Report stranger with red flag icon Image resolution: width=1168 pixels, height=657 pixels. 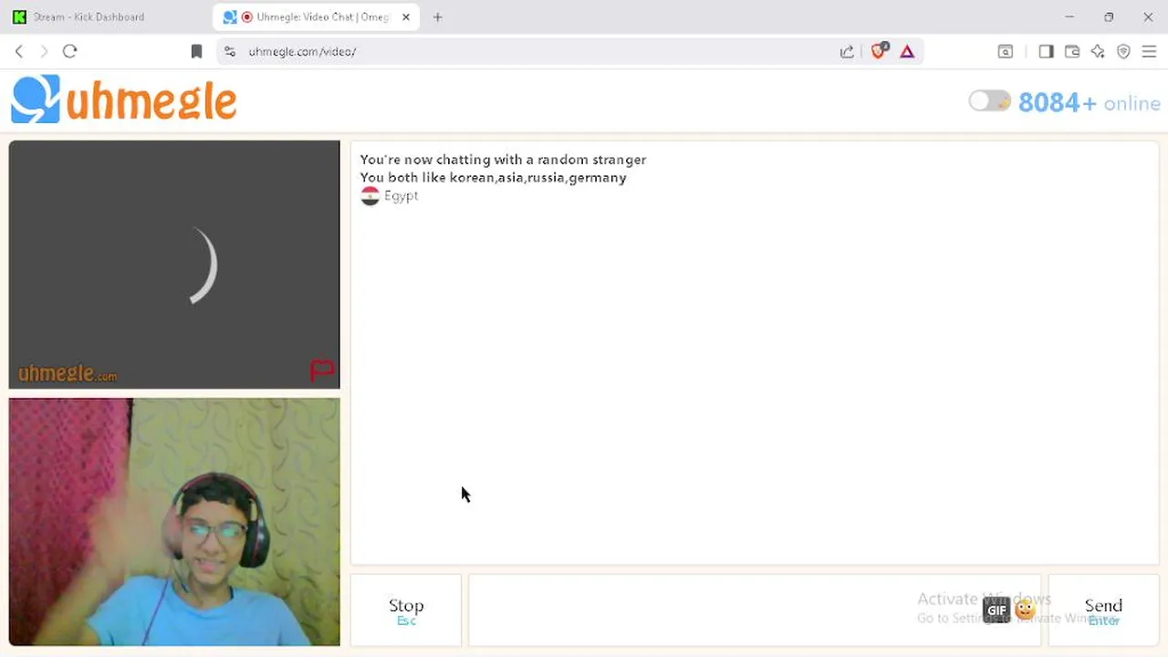322,370
